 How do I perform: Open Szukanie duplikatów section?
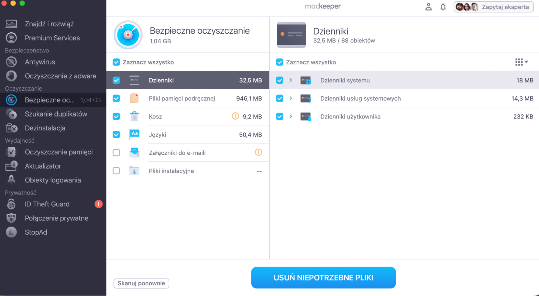coord(53,114)
